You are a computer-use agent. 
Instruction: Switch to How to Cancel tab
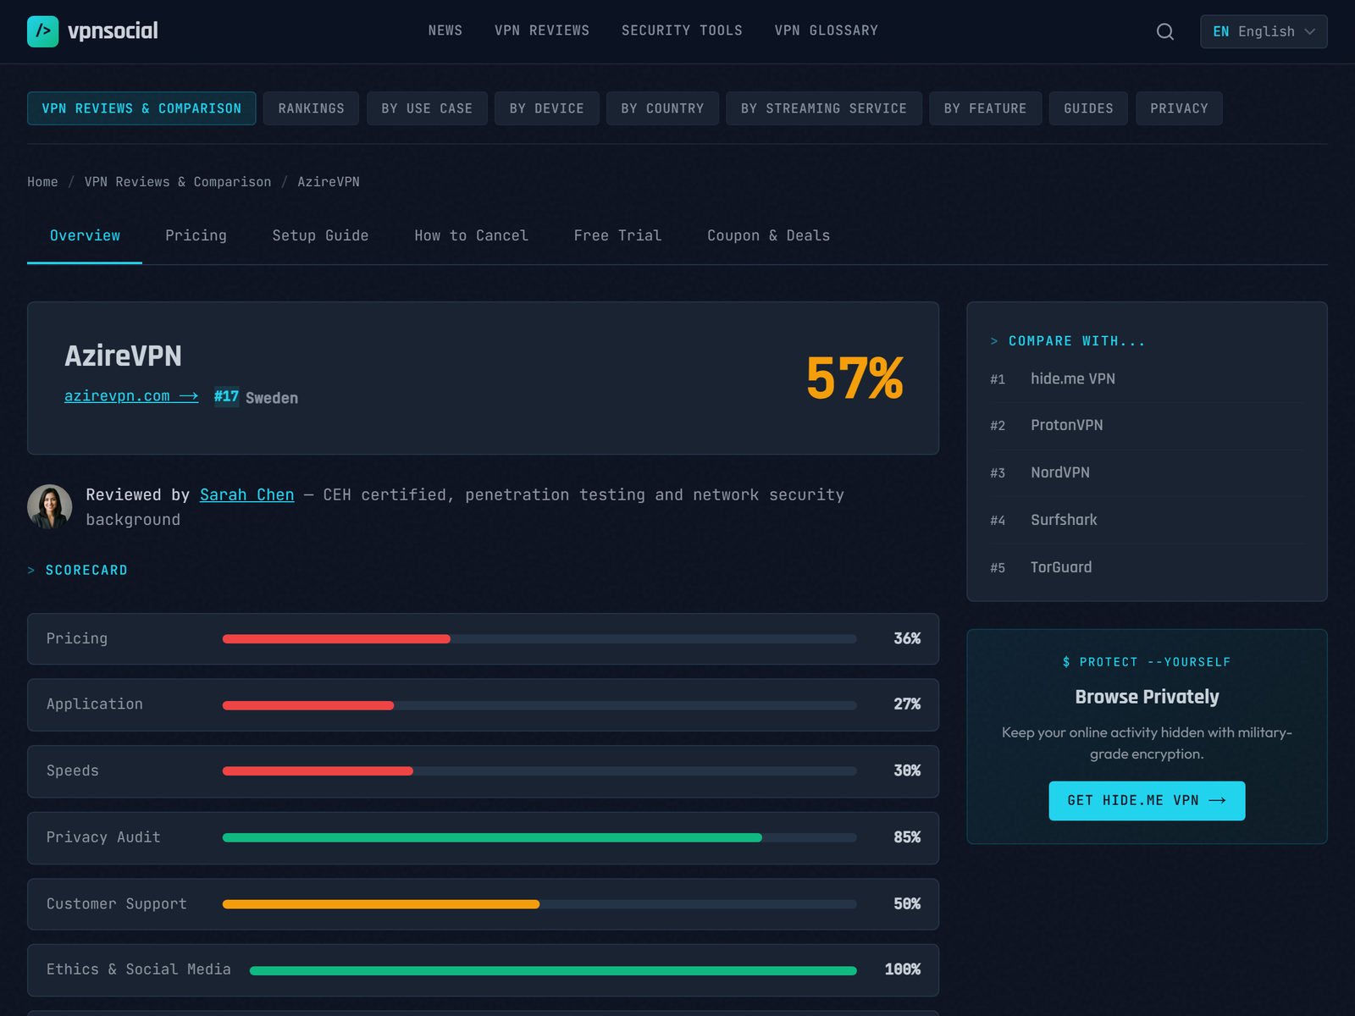tap(471, 235)
